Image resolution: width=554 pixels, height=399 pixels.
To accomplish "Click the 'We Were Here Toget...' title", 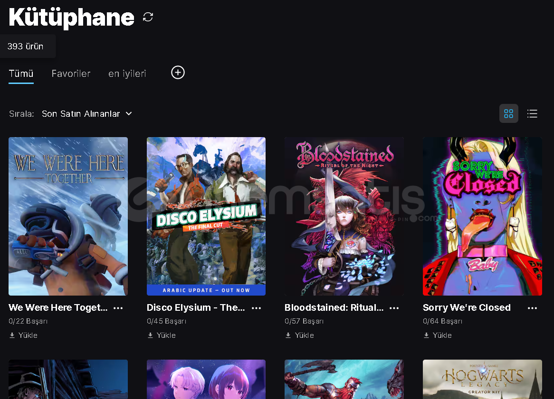I will [58, 307].
